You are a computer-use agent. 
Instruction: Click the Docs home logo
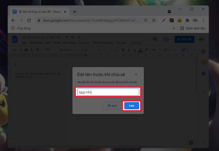point(15,39)
